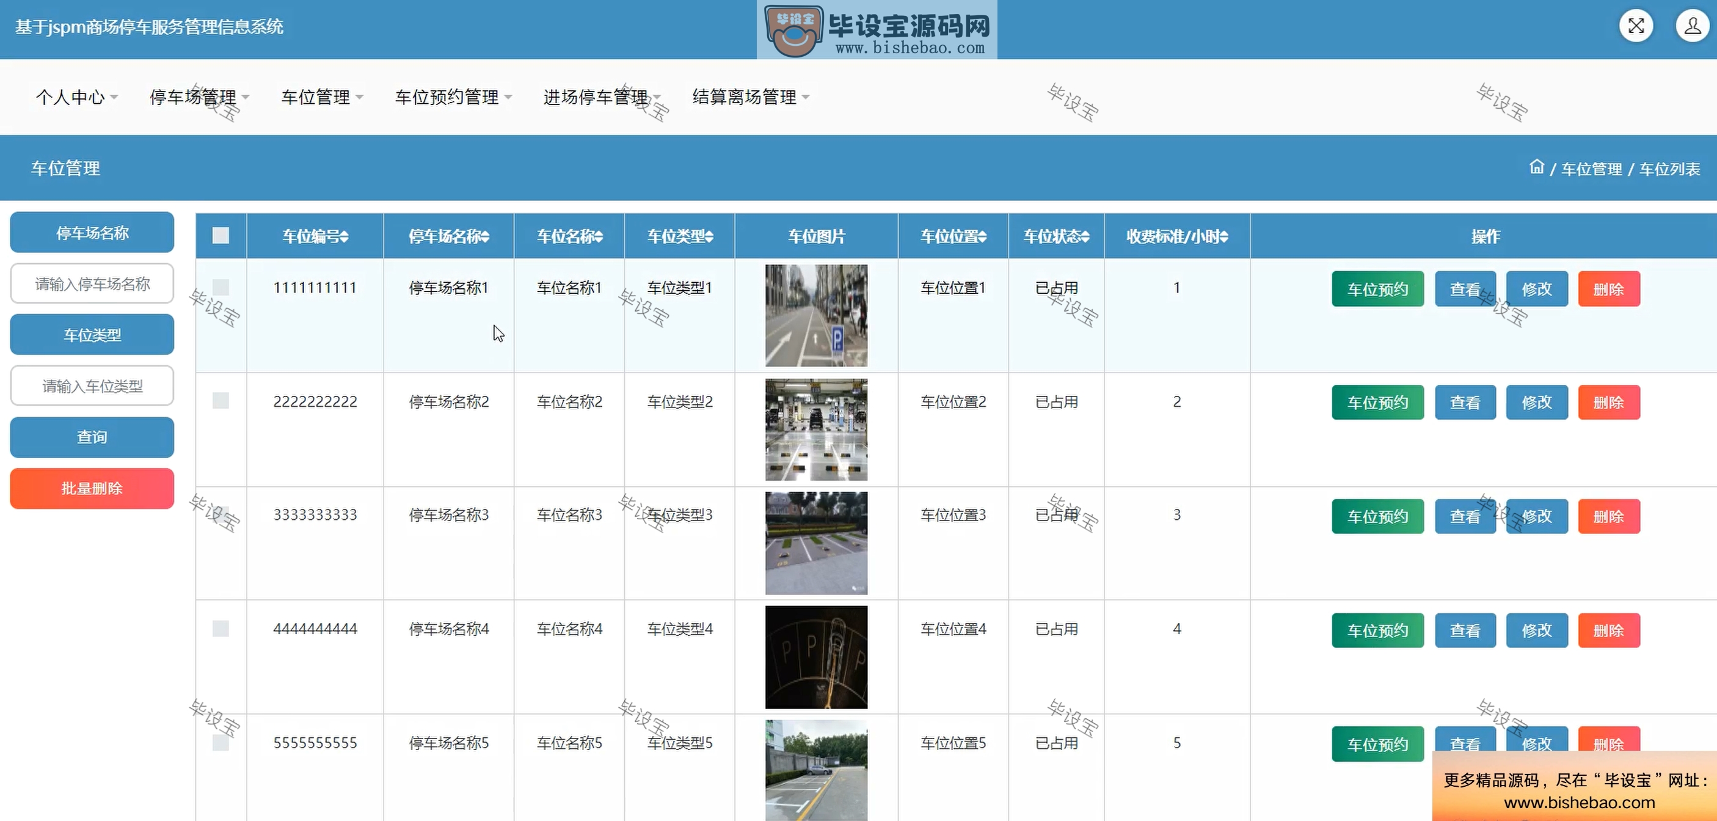Expand the 个人中心 dropdown menu
This screenshot has height=821, width=1717.
coord(76,97)
